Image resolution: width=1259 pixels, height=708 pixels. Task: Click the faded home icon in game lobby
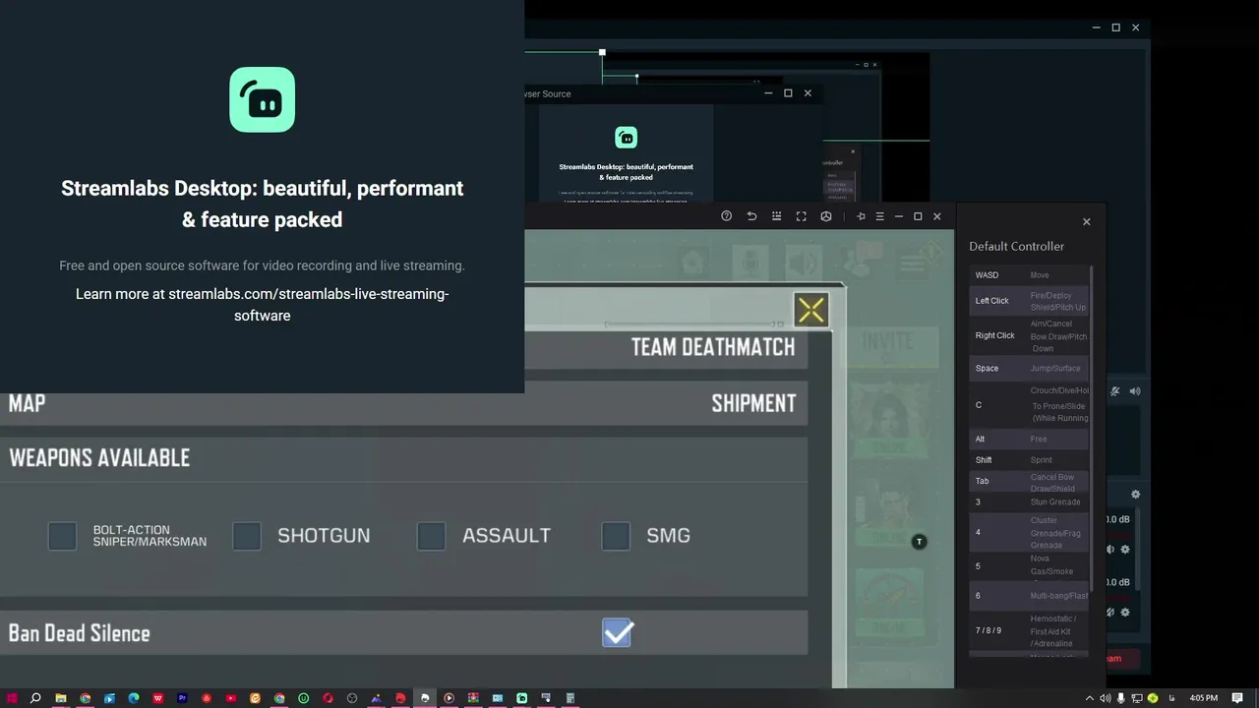coord(693,262)
